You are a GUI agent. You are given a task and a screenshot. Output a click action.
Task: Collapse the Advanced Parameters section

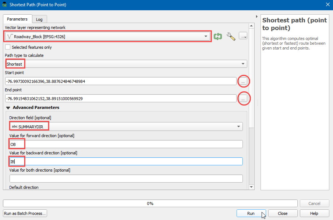click(8, 108)
